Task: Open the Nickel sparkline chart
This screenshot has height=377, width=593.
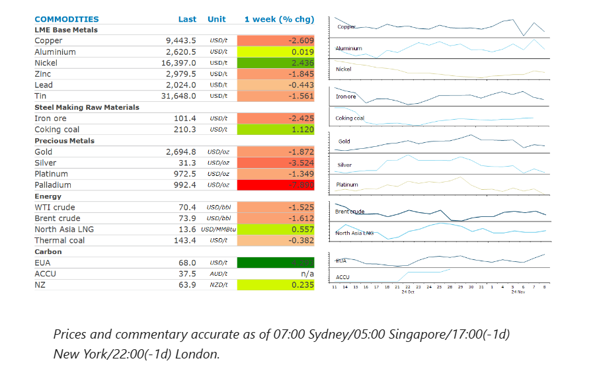Action: [x=440, y=69]
